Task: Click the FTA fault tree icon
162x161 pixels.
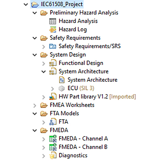Action: pos(53,122)
